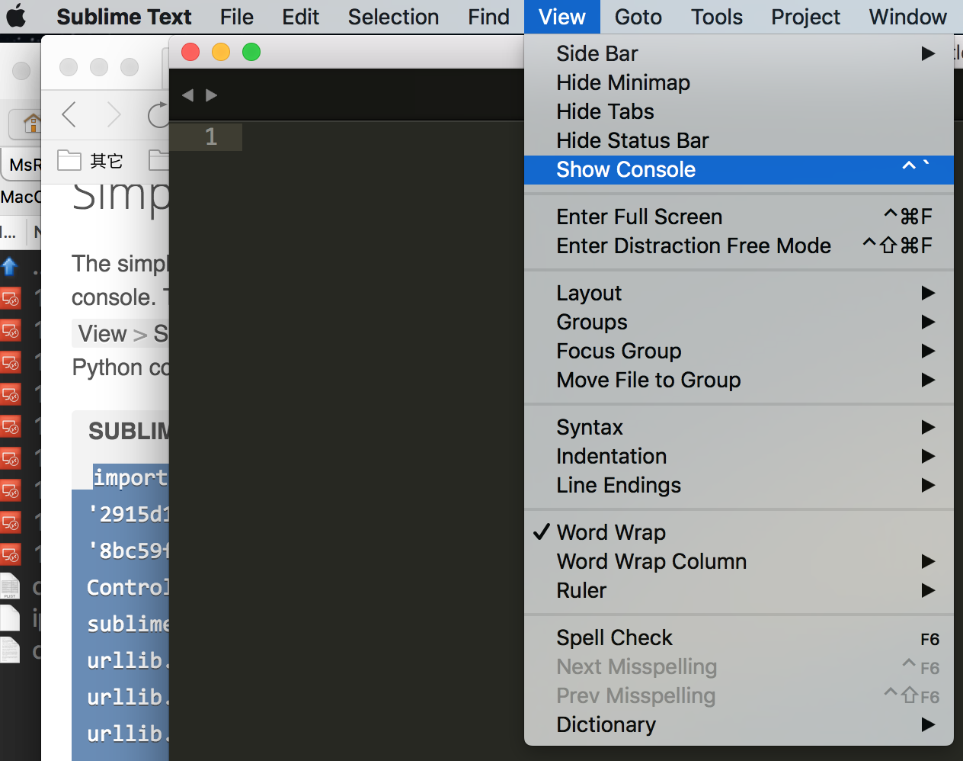Toggle Spell Check
The image size is (963, 761).
tap(739, 637)
